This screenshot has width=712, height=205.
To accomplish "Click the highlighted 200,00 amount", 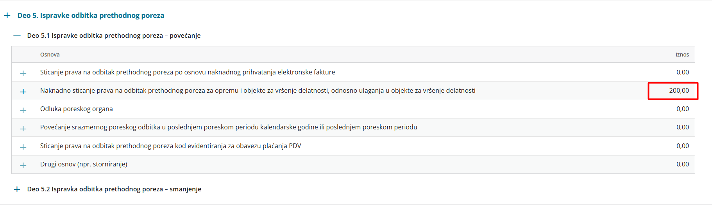I will click(679, 90).
